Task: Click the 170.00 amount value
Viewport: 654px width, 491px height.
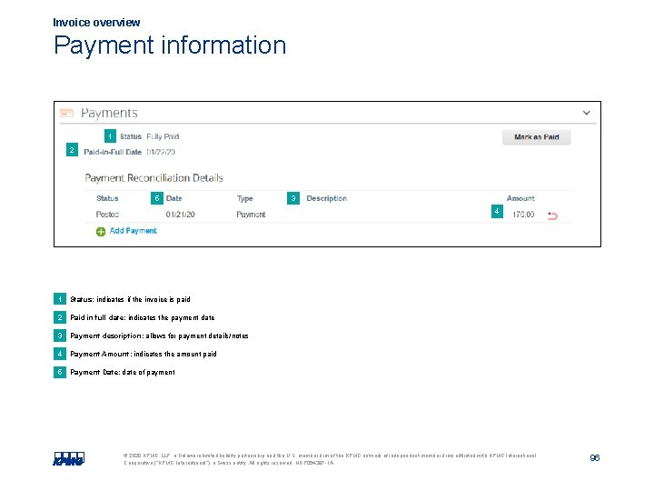Action: 523,215
